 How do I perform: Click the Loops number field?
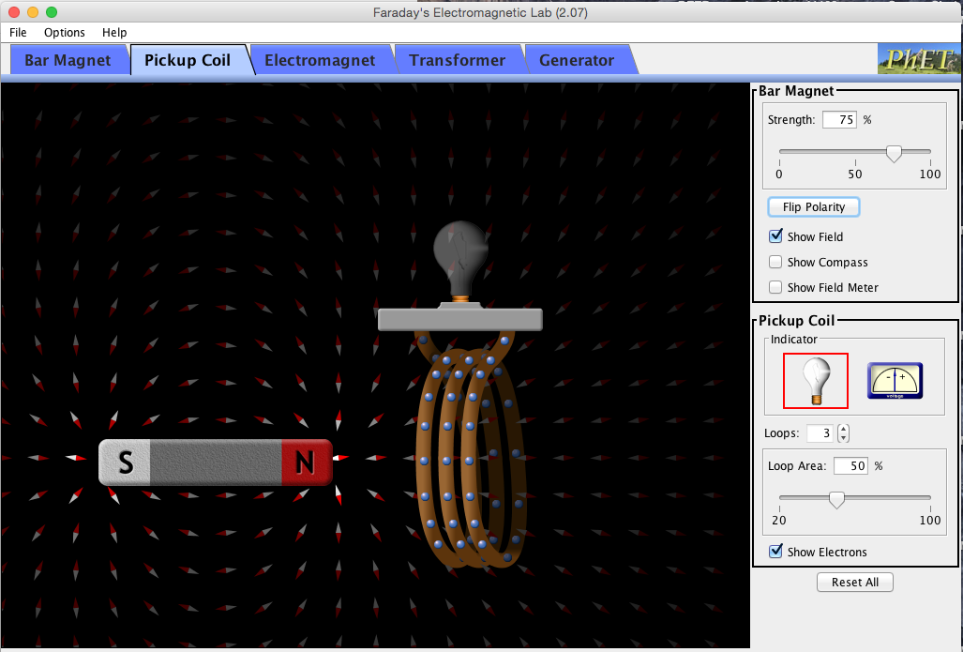pos(820,433)
